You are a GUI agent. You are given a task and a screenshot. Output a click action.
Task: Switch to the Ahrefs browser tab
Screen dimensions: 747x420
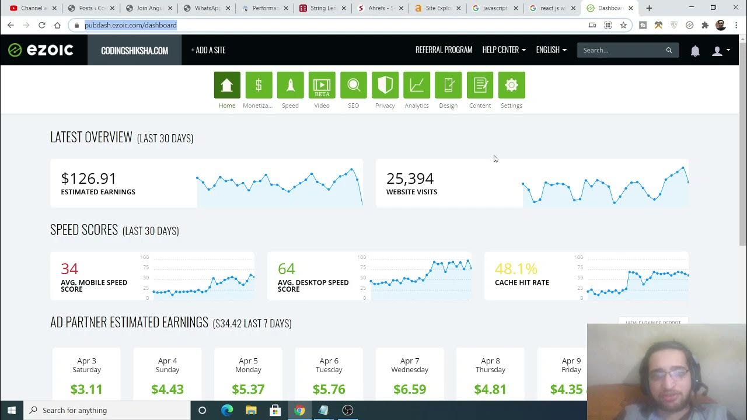[379, 8]
